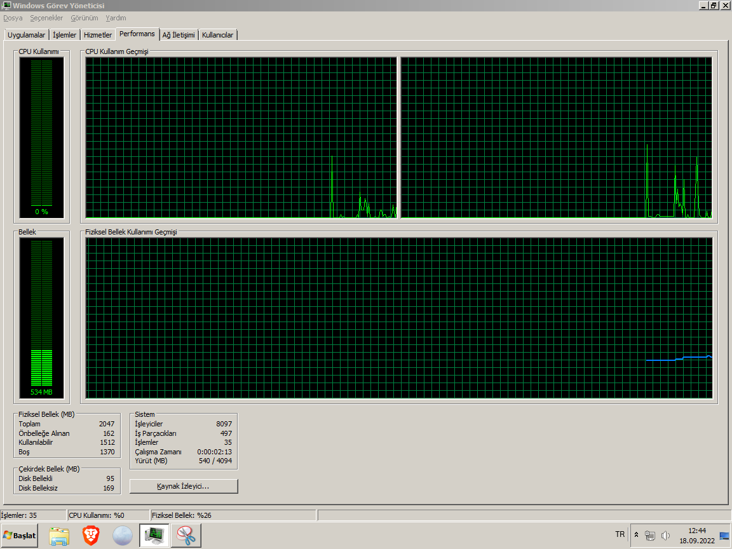Switch to the İşlemler tab

64,35
